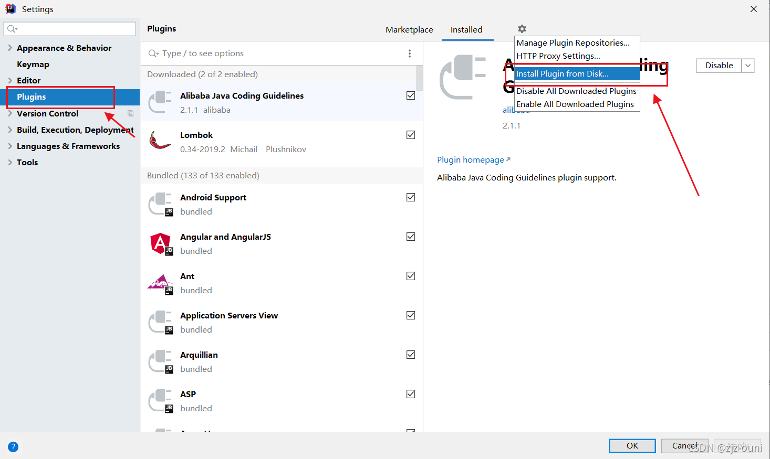Screen dimensions: 770x459
Task: Click the Android Support plugin icon
Action: click(160, 205)
